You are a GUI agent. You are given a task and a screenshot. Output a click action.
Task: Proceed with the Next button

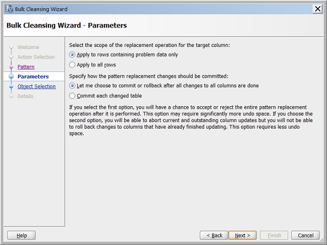click(243, 235)
